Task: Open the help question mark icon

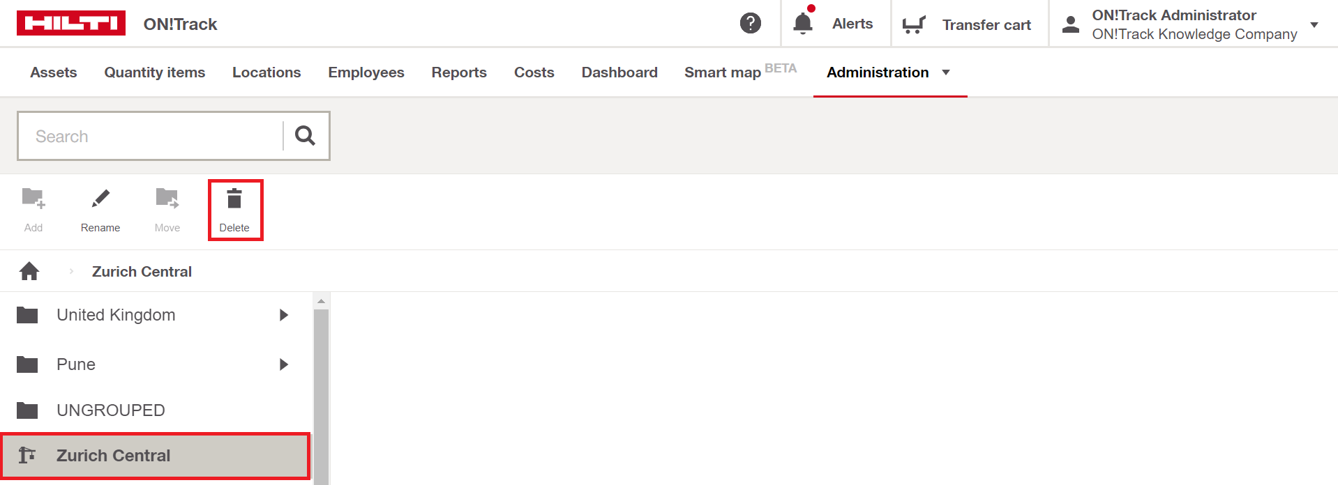Action: [x=751, y=23]
